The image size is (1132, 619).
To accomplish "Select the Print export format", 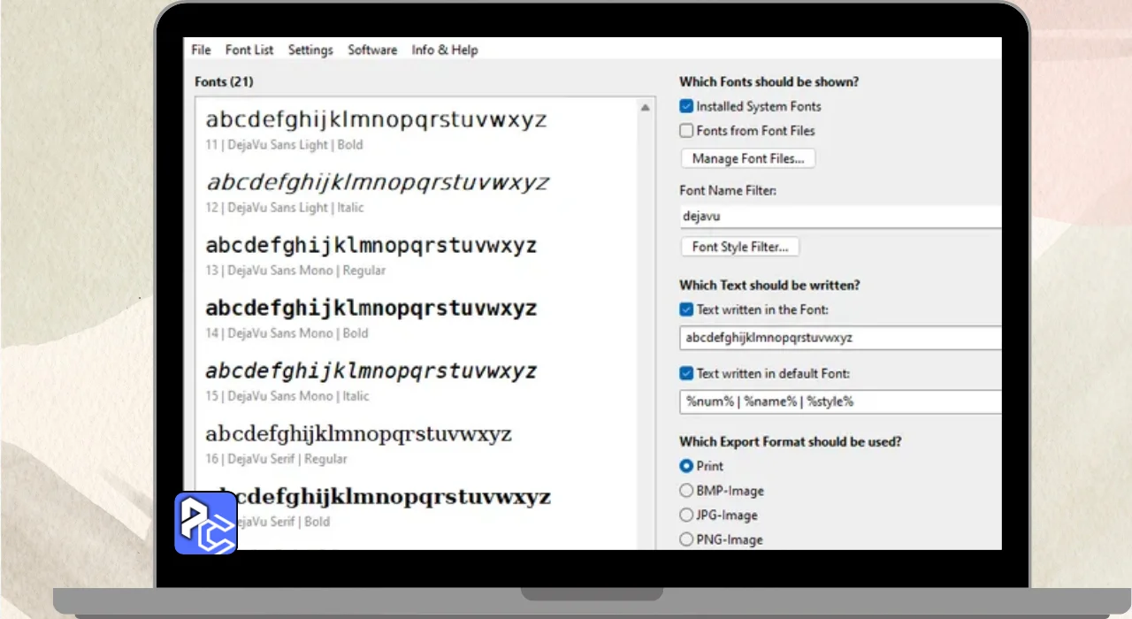I will coord(686,466).
